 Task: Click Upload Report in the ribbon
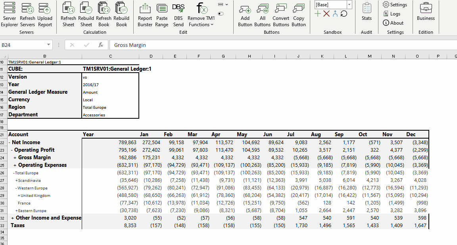click(x=45, y=14)
